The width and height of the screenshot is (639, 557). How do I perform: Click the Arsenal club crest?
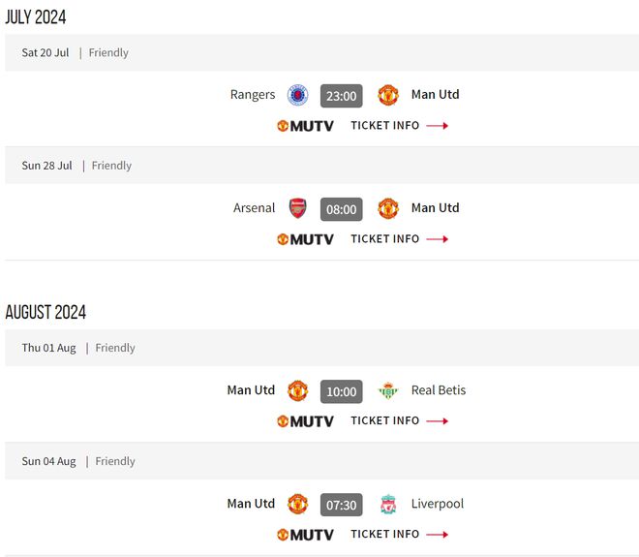297,208
